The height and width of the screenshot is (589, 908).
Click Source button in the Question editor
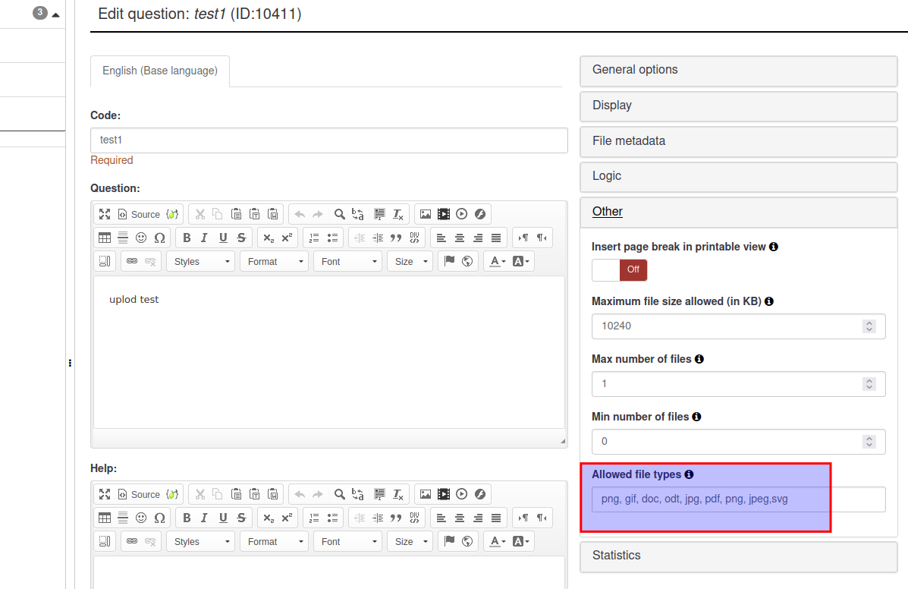click(x=139, y=214)
